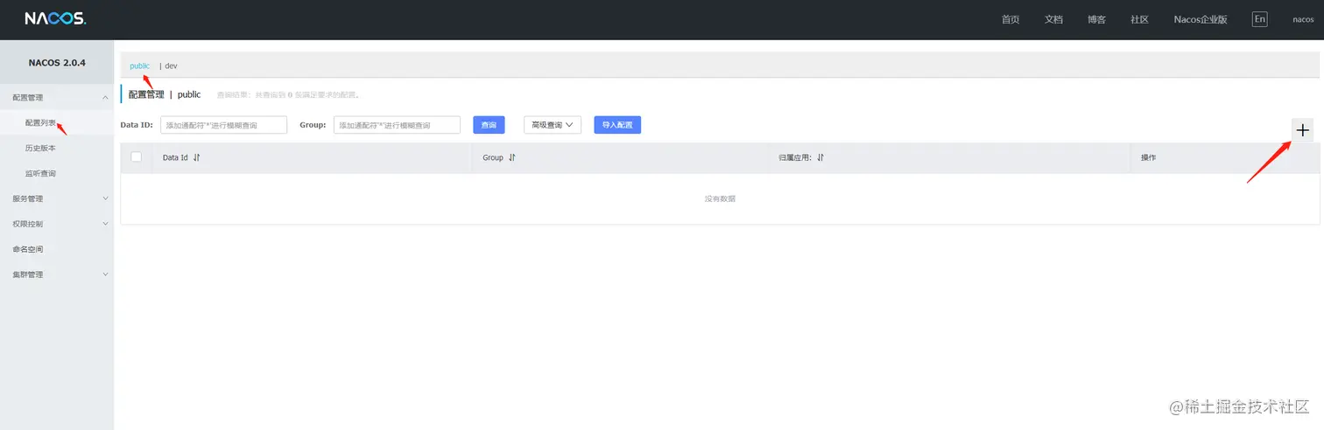Switch to the public namespace tab
Viewport: 1324px width, 430px height.
[x=139, y=66]
